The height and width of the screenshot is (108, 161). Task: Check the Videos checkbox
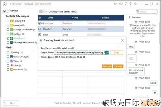(8, 61)
